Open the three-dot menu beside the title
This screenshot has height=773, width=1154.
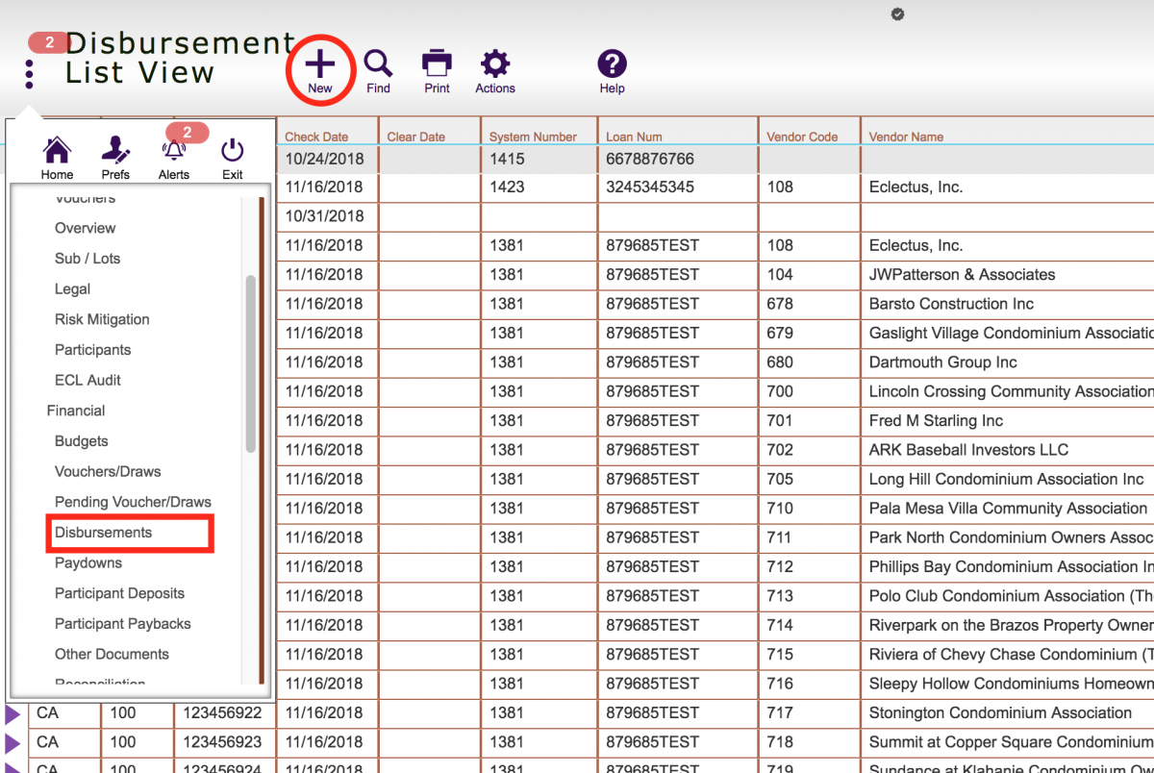[x=28, y=72]
